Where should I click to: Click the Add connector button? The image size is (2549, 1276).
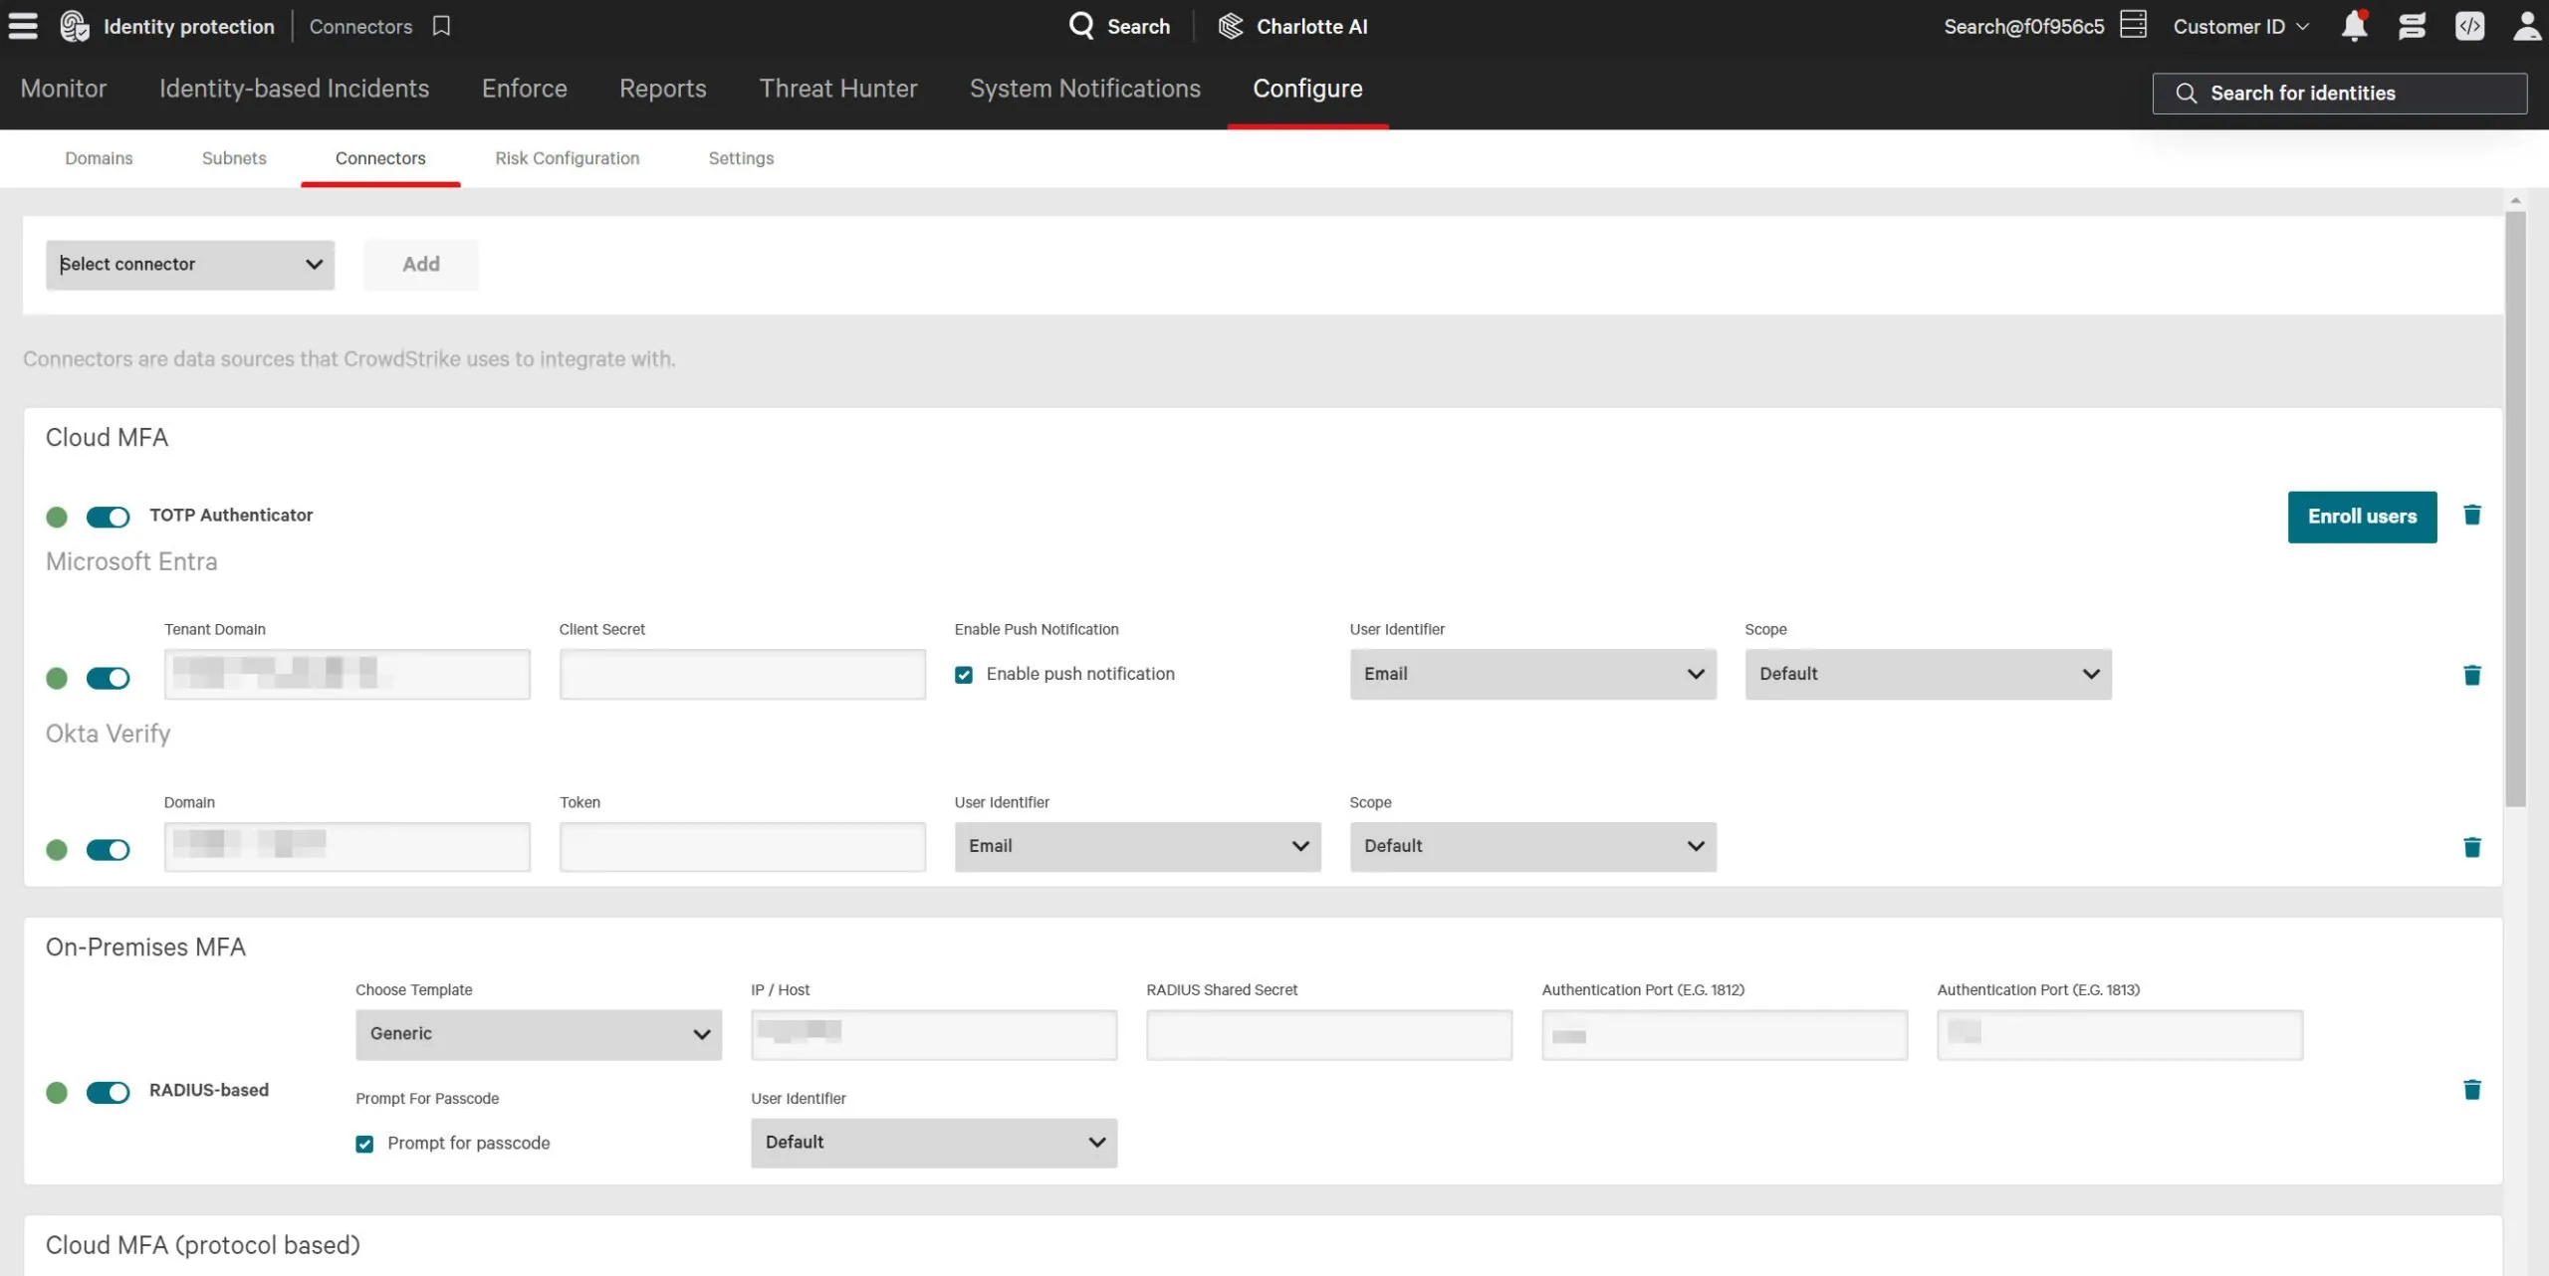click(421, 265)
